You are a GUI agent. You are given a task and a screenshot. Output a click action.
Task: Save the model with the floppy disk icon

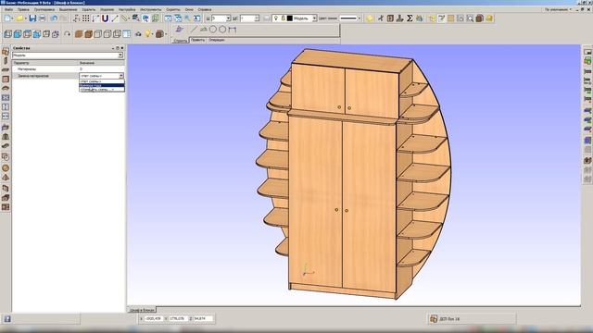click(x=32, y=18)
